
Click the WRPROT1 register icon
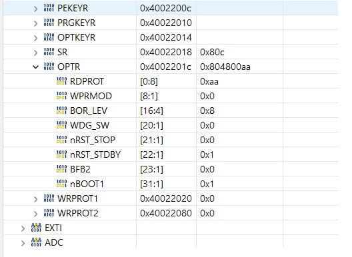click(49, 198)
